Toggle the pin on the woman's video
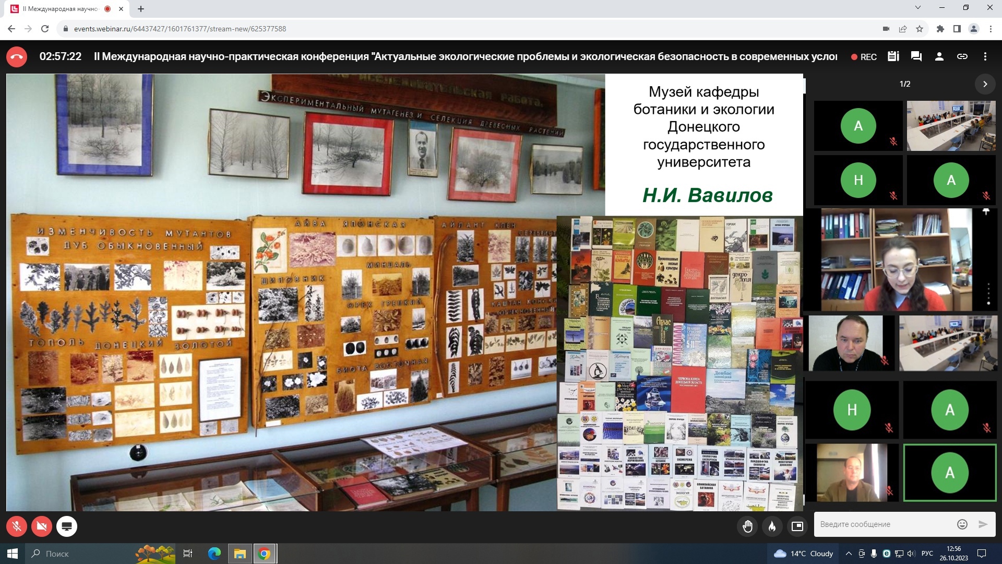The image size is (1002, 564). (986, 212)
